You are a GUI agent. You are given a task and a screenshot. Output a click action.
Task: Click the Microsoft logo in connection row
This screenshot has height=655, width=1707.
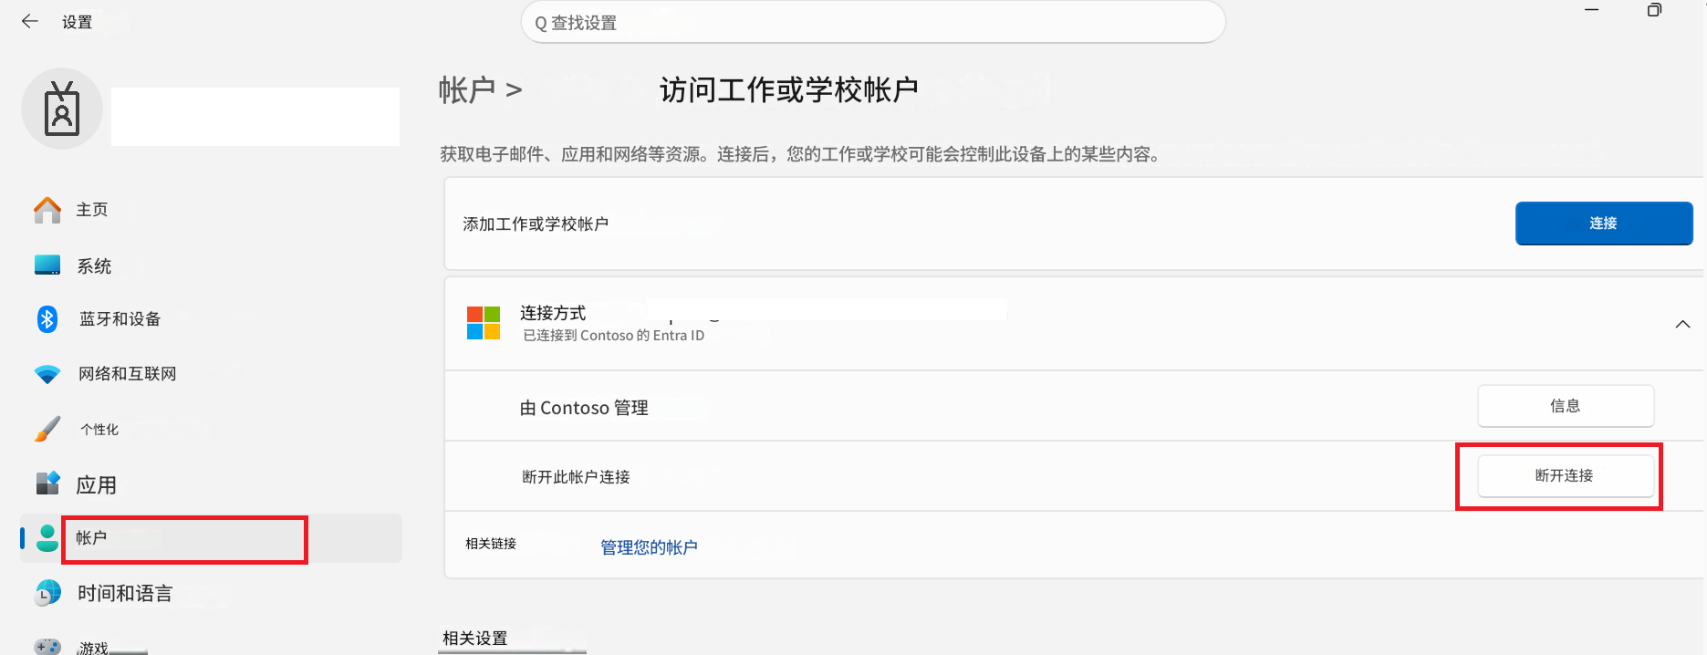pyautogui.click(x=484, y=323)
